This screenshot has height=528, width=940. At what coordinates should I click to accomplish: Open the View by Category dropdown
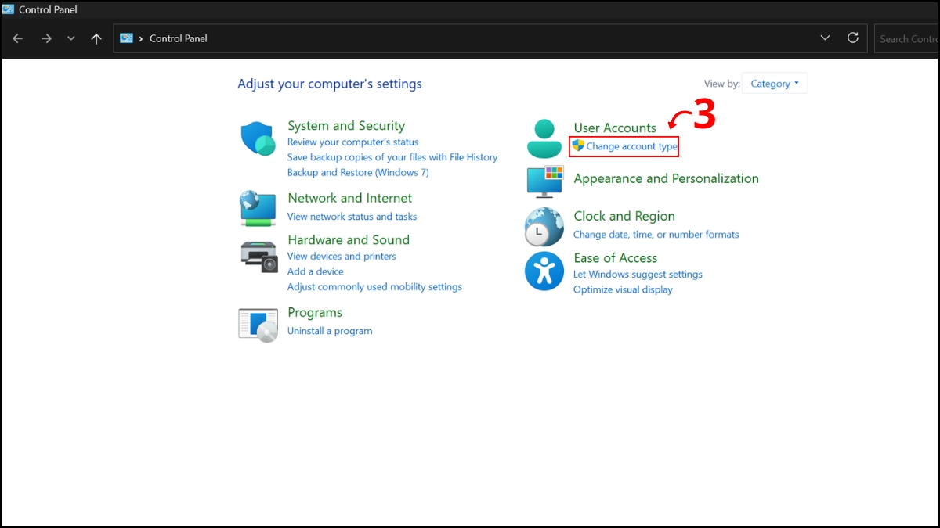point(775,83)
